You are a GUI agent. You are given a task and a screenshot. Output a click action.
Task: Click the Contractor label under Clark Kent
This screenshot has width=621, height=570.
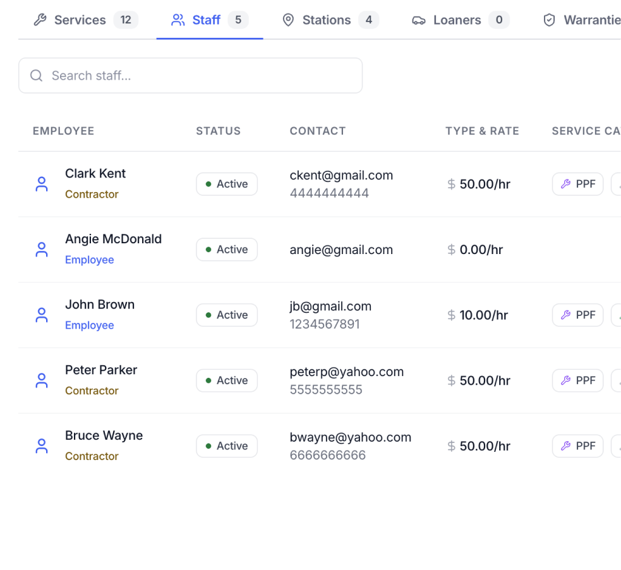(x=92, y=195)
